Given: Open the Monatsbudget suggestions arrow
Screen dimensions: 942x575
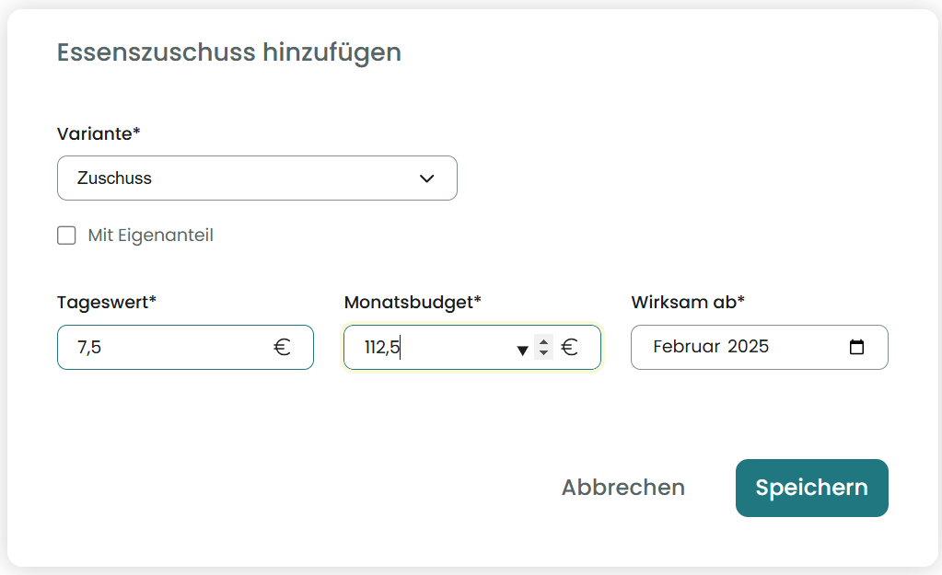Looking at the screenshot, I should (x=522, y=350).
